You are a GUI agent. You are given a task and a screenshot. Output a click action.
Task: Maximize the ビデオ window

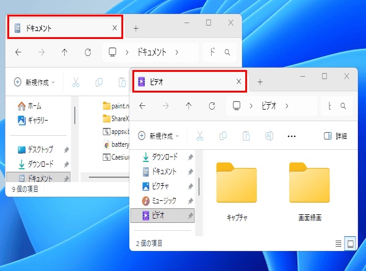(x=325, y=76)
